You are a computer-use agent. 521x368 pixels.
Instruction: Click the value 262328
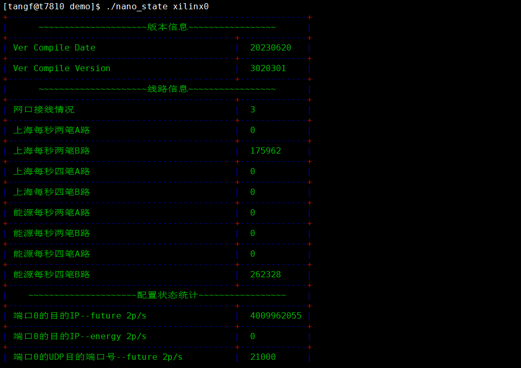click(x=266, y=275)
